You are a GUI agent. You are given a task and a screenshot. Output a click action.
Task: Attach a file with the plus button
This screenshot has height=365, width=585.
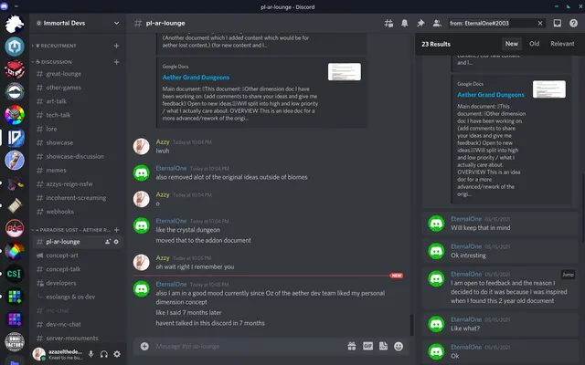pos(144,347)
